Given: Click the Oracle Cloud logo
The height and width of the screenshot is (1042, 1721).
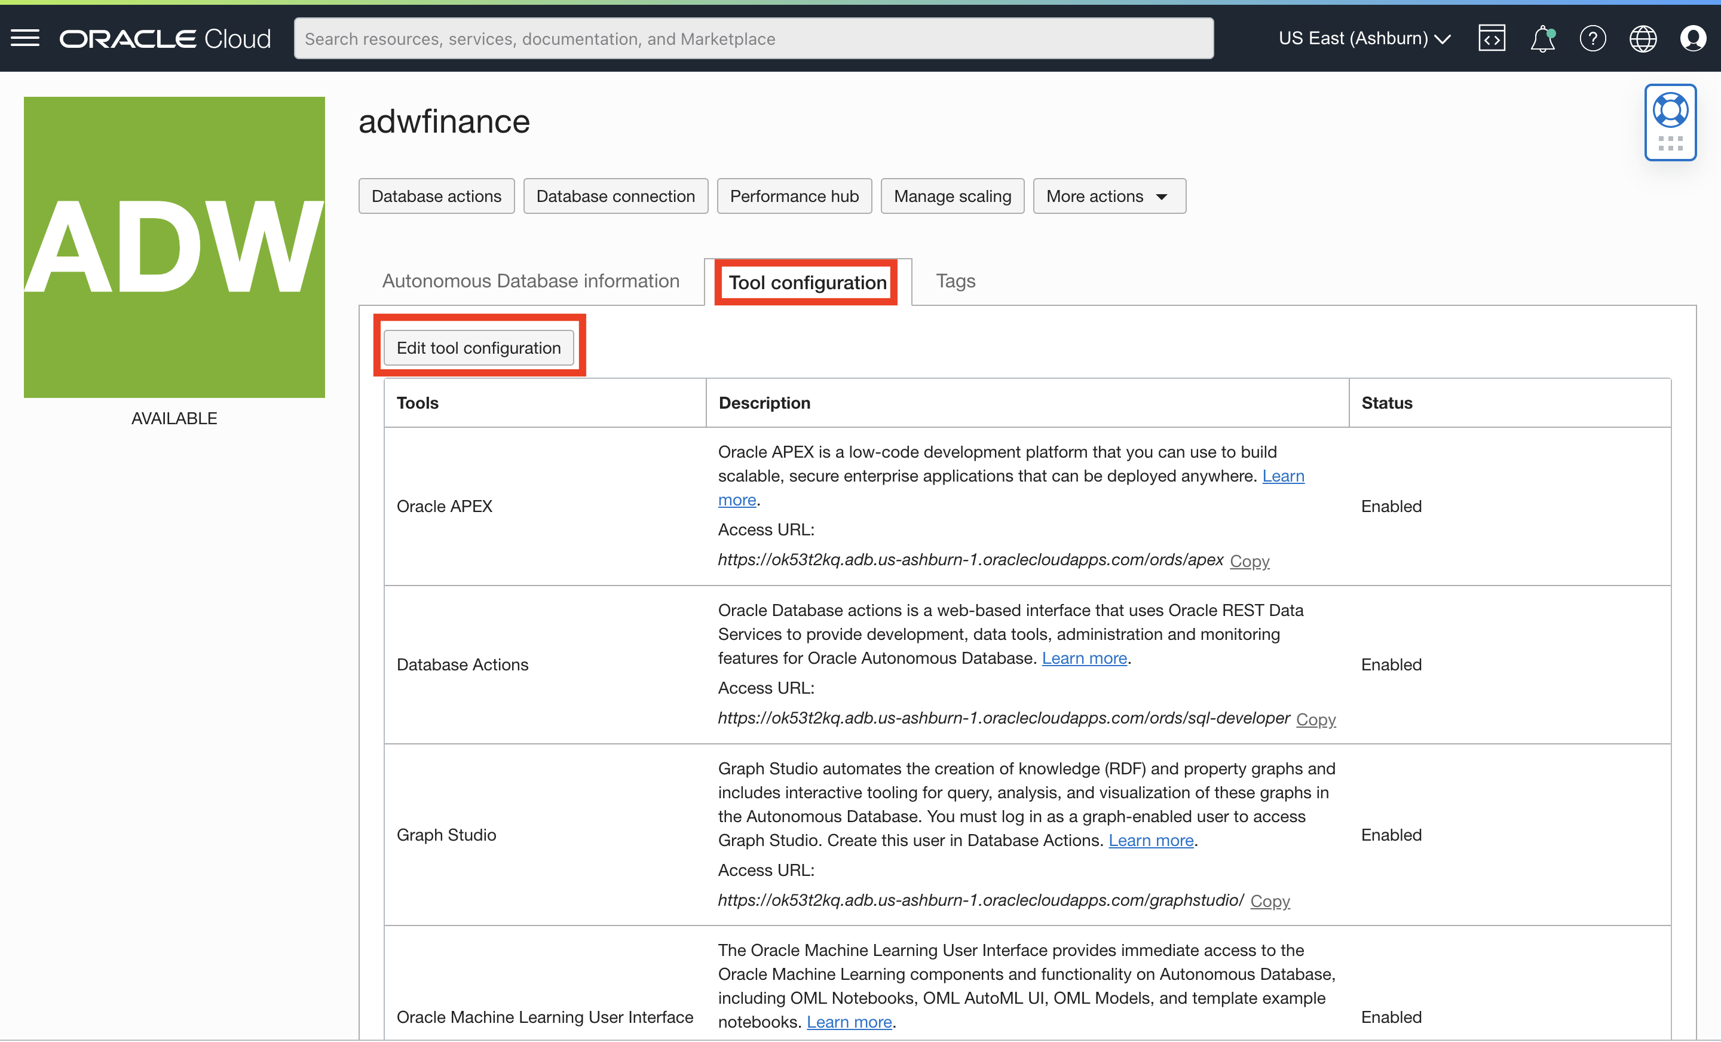Looking at the screenshot, I should (165, 38).
